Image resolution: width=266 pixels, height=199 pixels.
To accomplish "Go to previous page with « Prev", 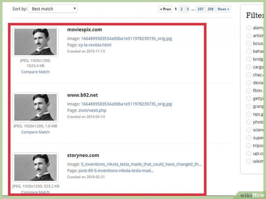I will tap(165, 9).
